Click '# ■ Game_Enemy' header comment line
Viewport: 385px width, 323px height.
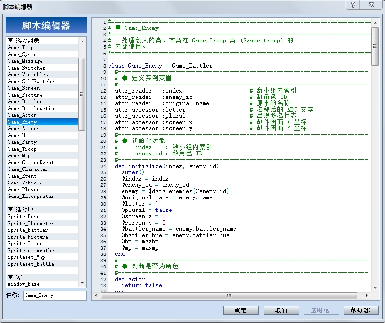pos(134,28)
